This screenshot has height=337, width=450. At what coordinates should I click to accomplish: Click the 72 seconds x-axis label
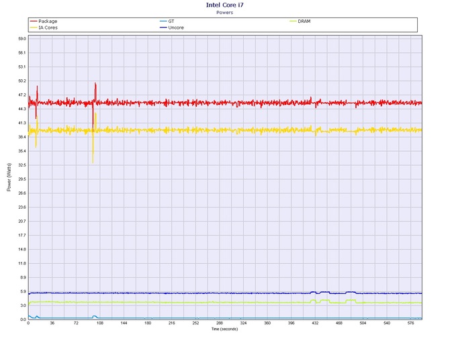coord(76,323)
